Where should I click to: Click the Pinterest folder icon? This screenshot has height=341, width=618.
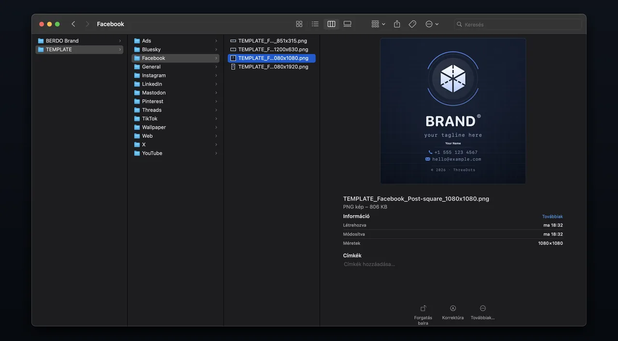click(137, 101)
